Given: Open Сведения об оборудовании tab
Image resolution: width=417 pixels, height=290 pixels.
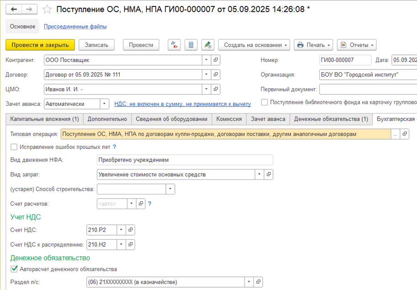Looking at the screenshot, I should (x=172, y=119).
